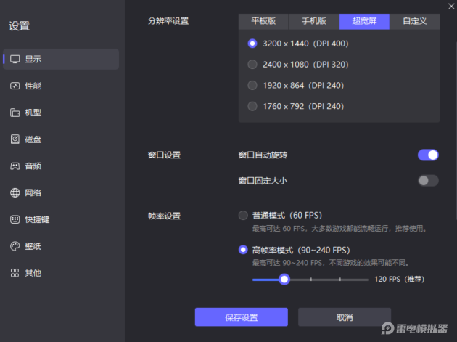Open the 磁盘 settings page label
Screen dimensions: 457x342
[33, 139]
